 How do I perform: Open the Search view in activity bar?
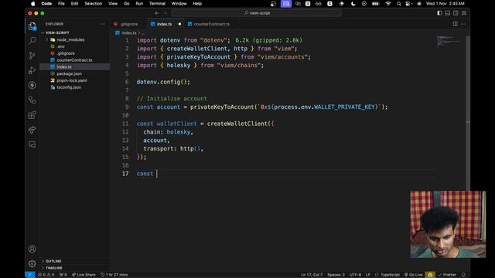(x=32, y=41)
